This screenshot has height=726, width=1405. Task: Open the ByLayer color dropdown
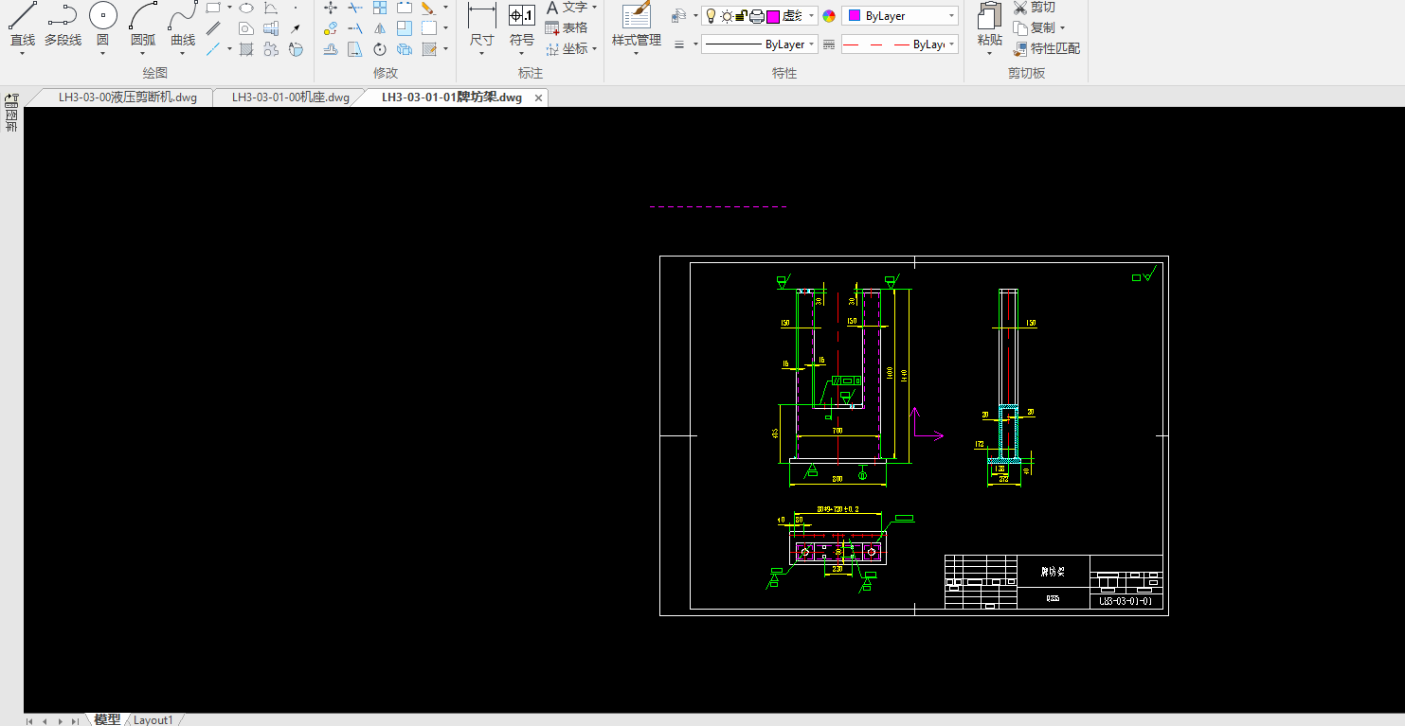coord(900,16)
